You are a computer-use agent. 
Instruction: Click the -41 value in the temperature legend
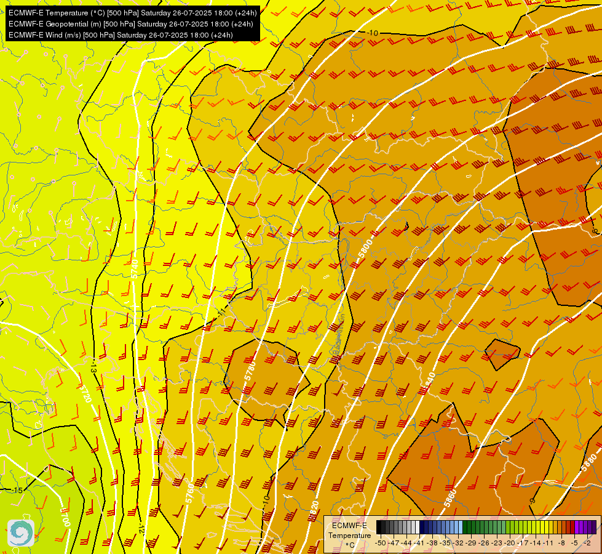(x=419, y=543)
